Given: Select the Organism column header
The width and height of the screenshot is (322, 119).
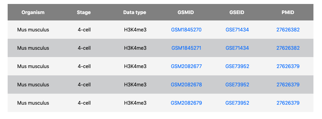Looking at the screenshot, I should 33,12.
